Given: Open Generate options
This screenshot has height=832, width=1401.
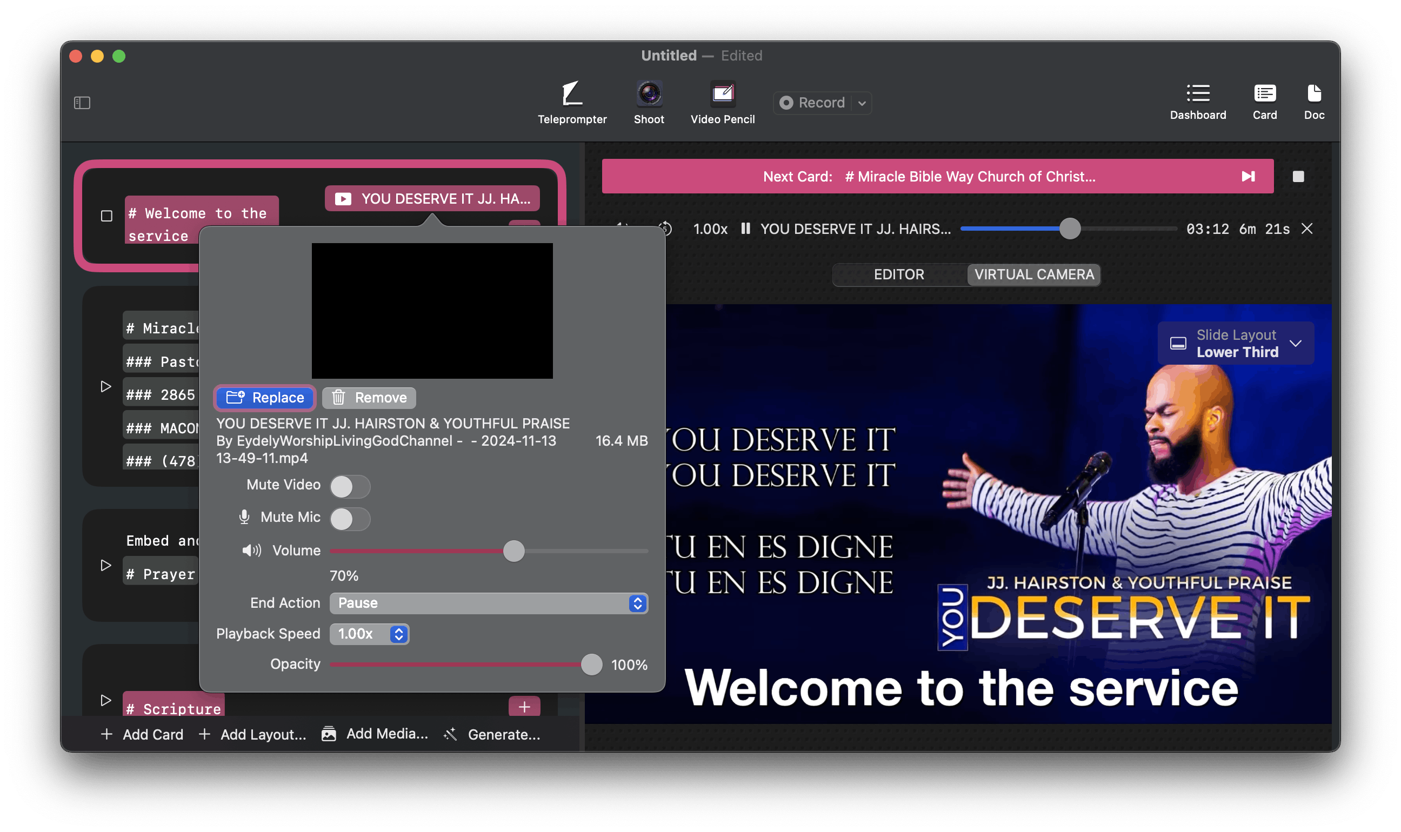Looking at the screenshot, I should click(x=491, y=734).
